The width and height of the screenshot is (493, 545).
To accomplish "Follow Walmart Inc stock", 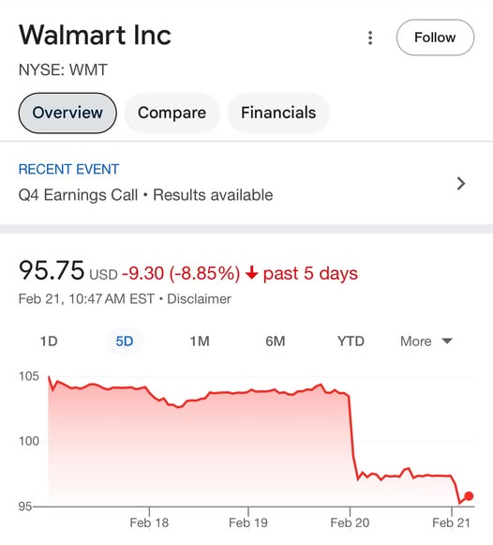I will pyautogui.click(x=435, y=38).
